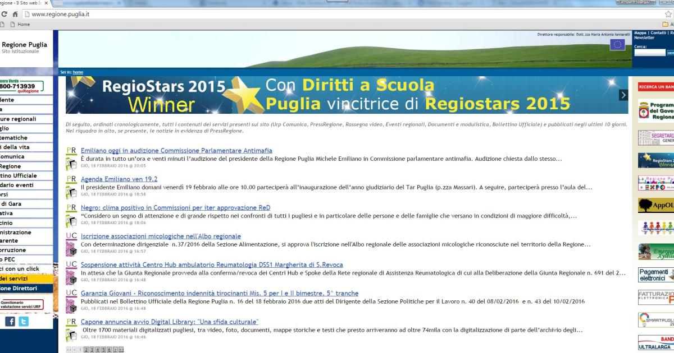The width and height of the screenshot is (674, 353).
Task: Open the Pagamenti elettronici banner
Action: 656,275
